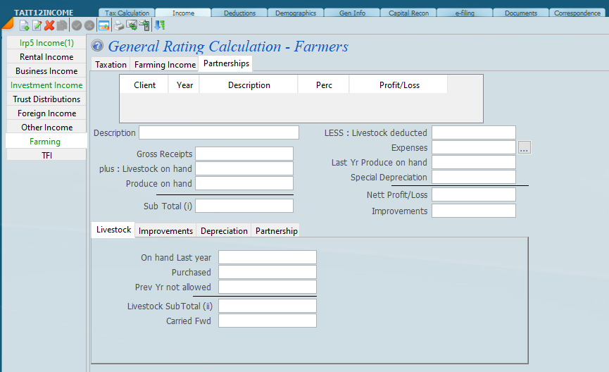Click the printer icon in toolbar
This screenshot has width=609, height=372.
(119, 25)
